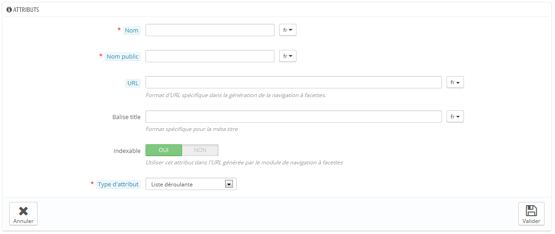Expand the Type d'attribut select list
Viewport: 555px width, 234px height.
coord(191,184)
